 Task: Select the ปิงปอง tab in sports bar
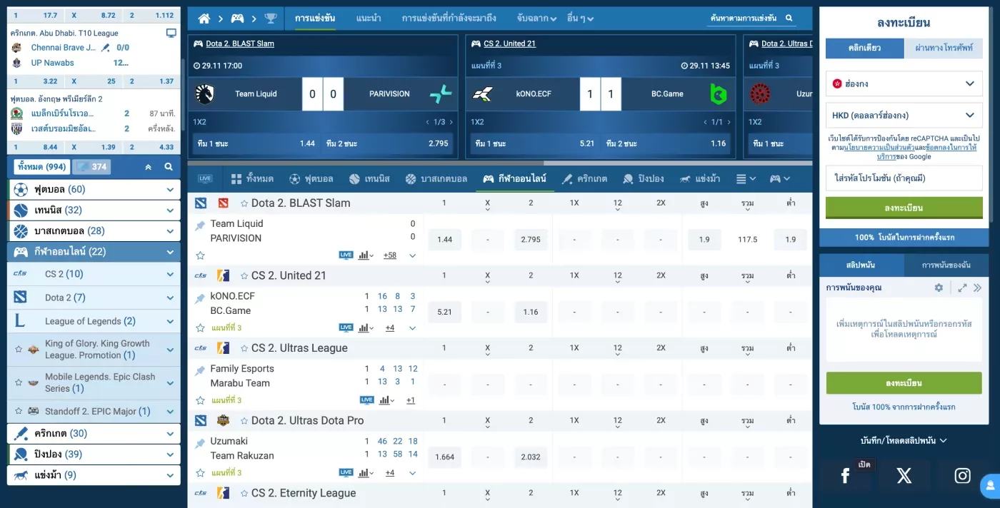[x=643, y=178]
